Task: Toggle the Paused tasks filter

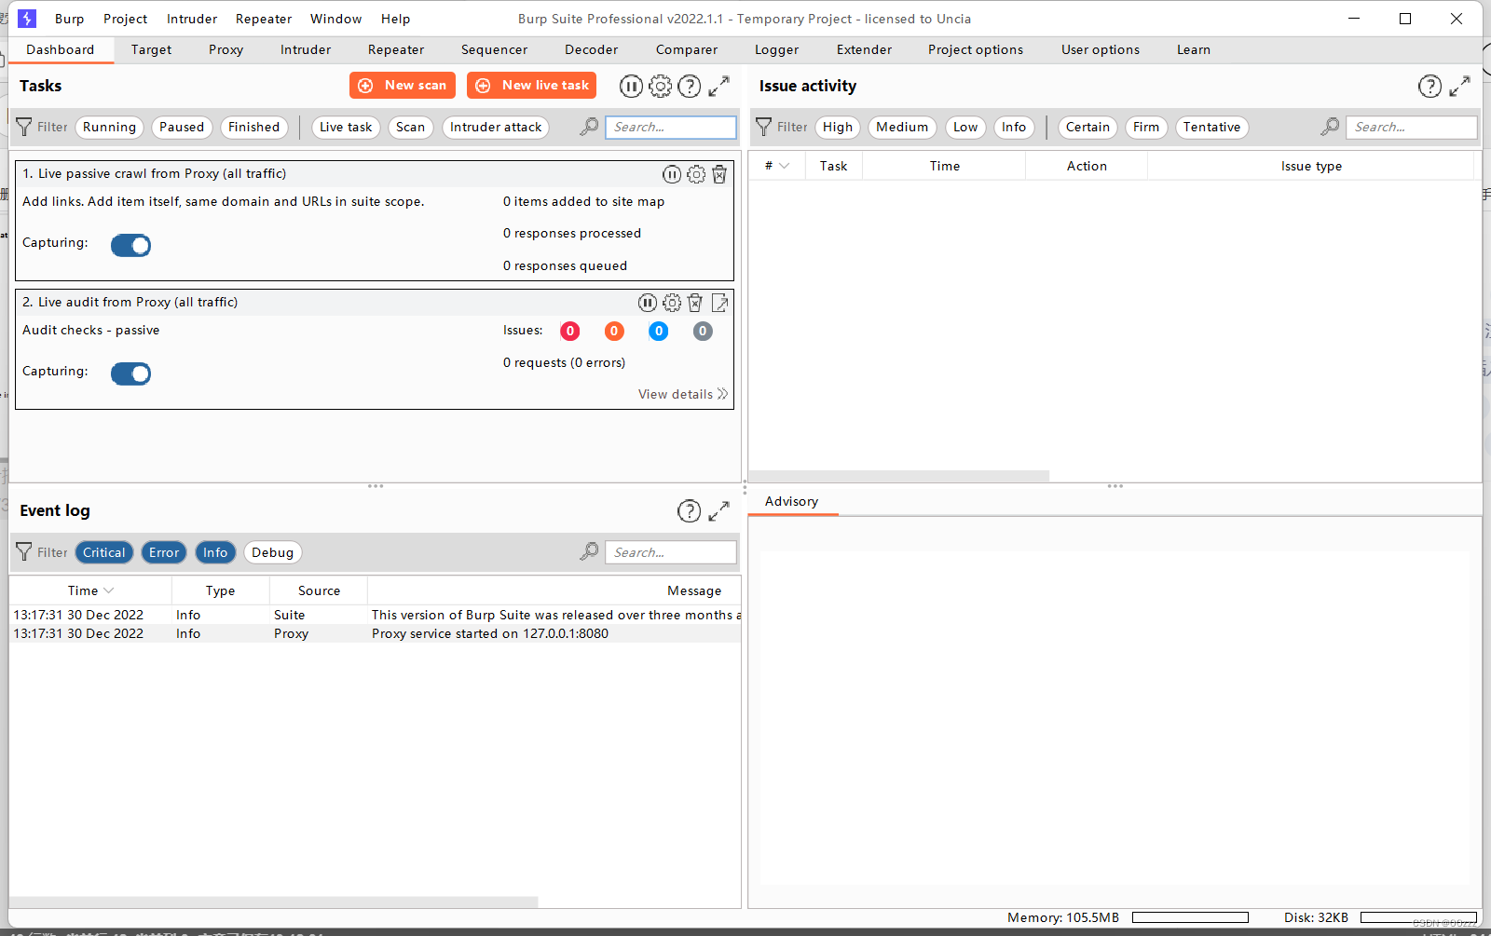Action: tap(182, 128)
